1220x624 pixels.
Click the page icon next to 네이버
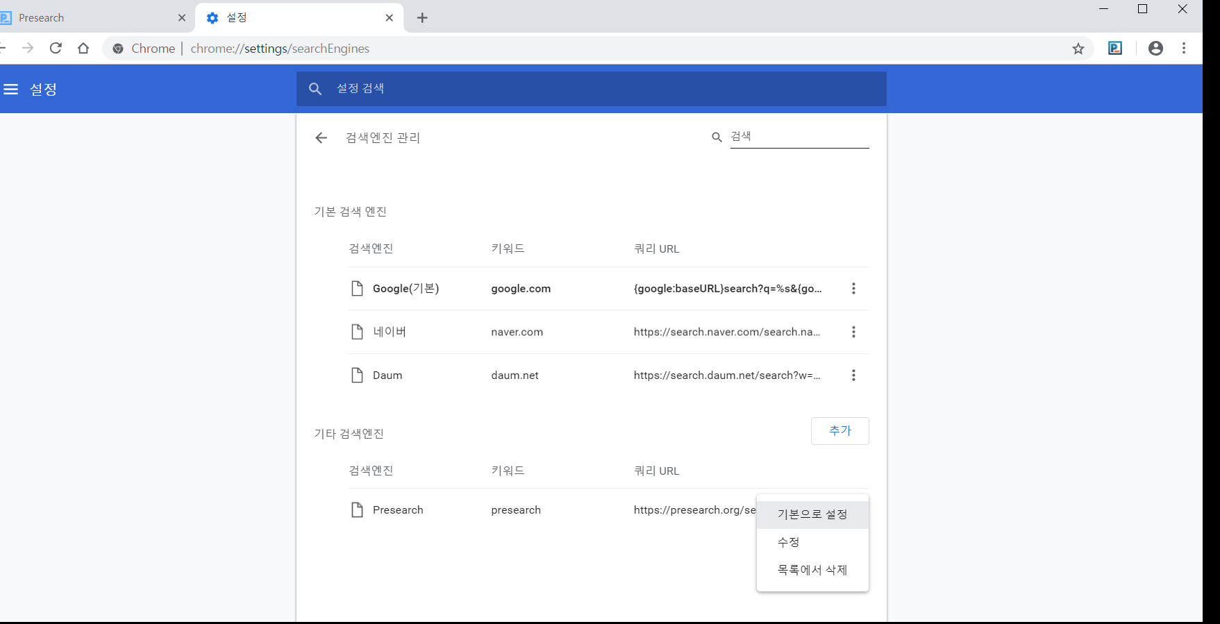pos(357,332)
